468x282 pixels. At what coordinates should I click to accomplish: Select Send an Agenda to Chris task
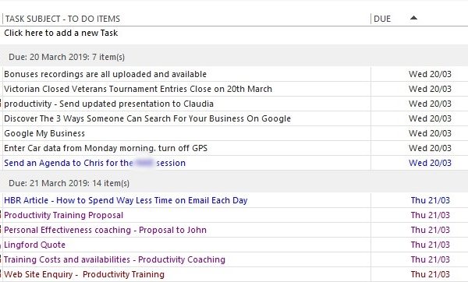click(x=94, y=163)
